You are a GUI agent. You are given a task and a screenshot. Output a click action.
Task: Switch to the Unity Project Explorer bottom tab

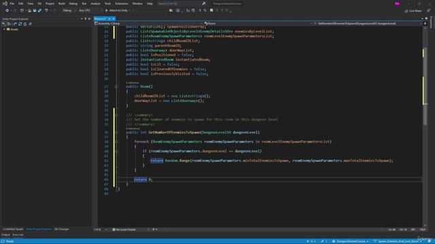click(39, 229)
